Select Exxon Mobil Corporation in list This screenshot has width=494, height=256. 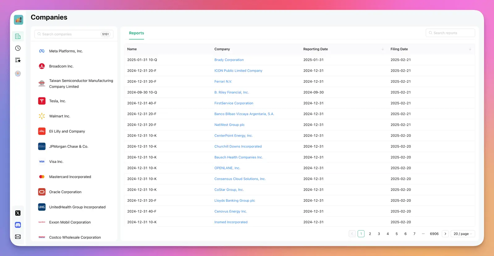click(74, 222)
